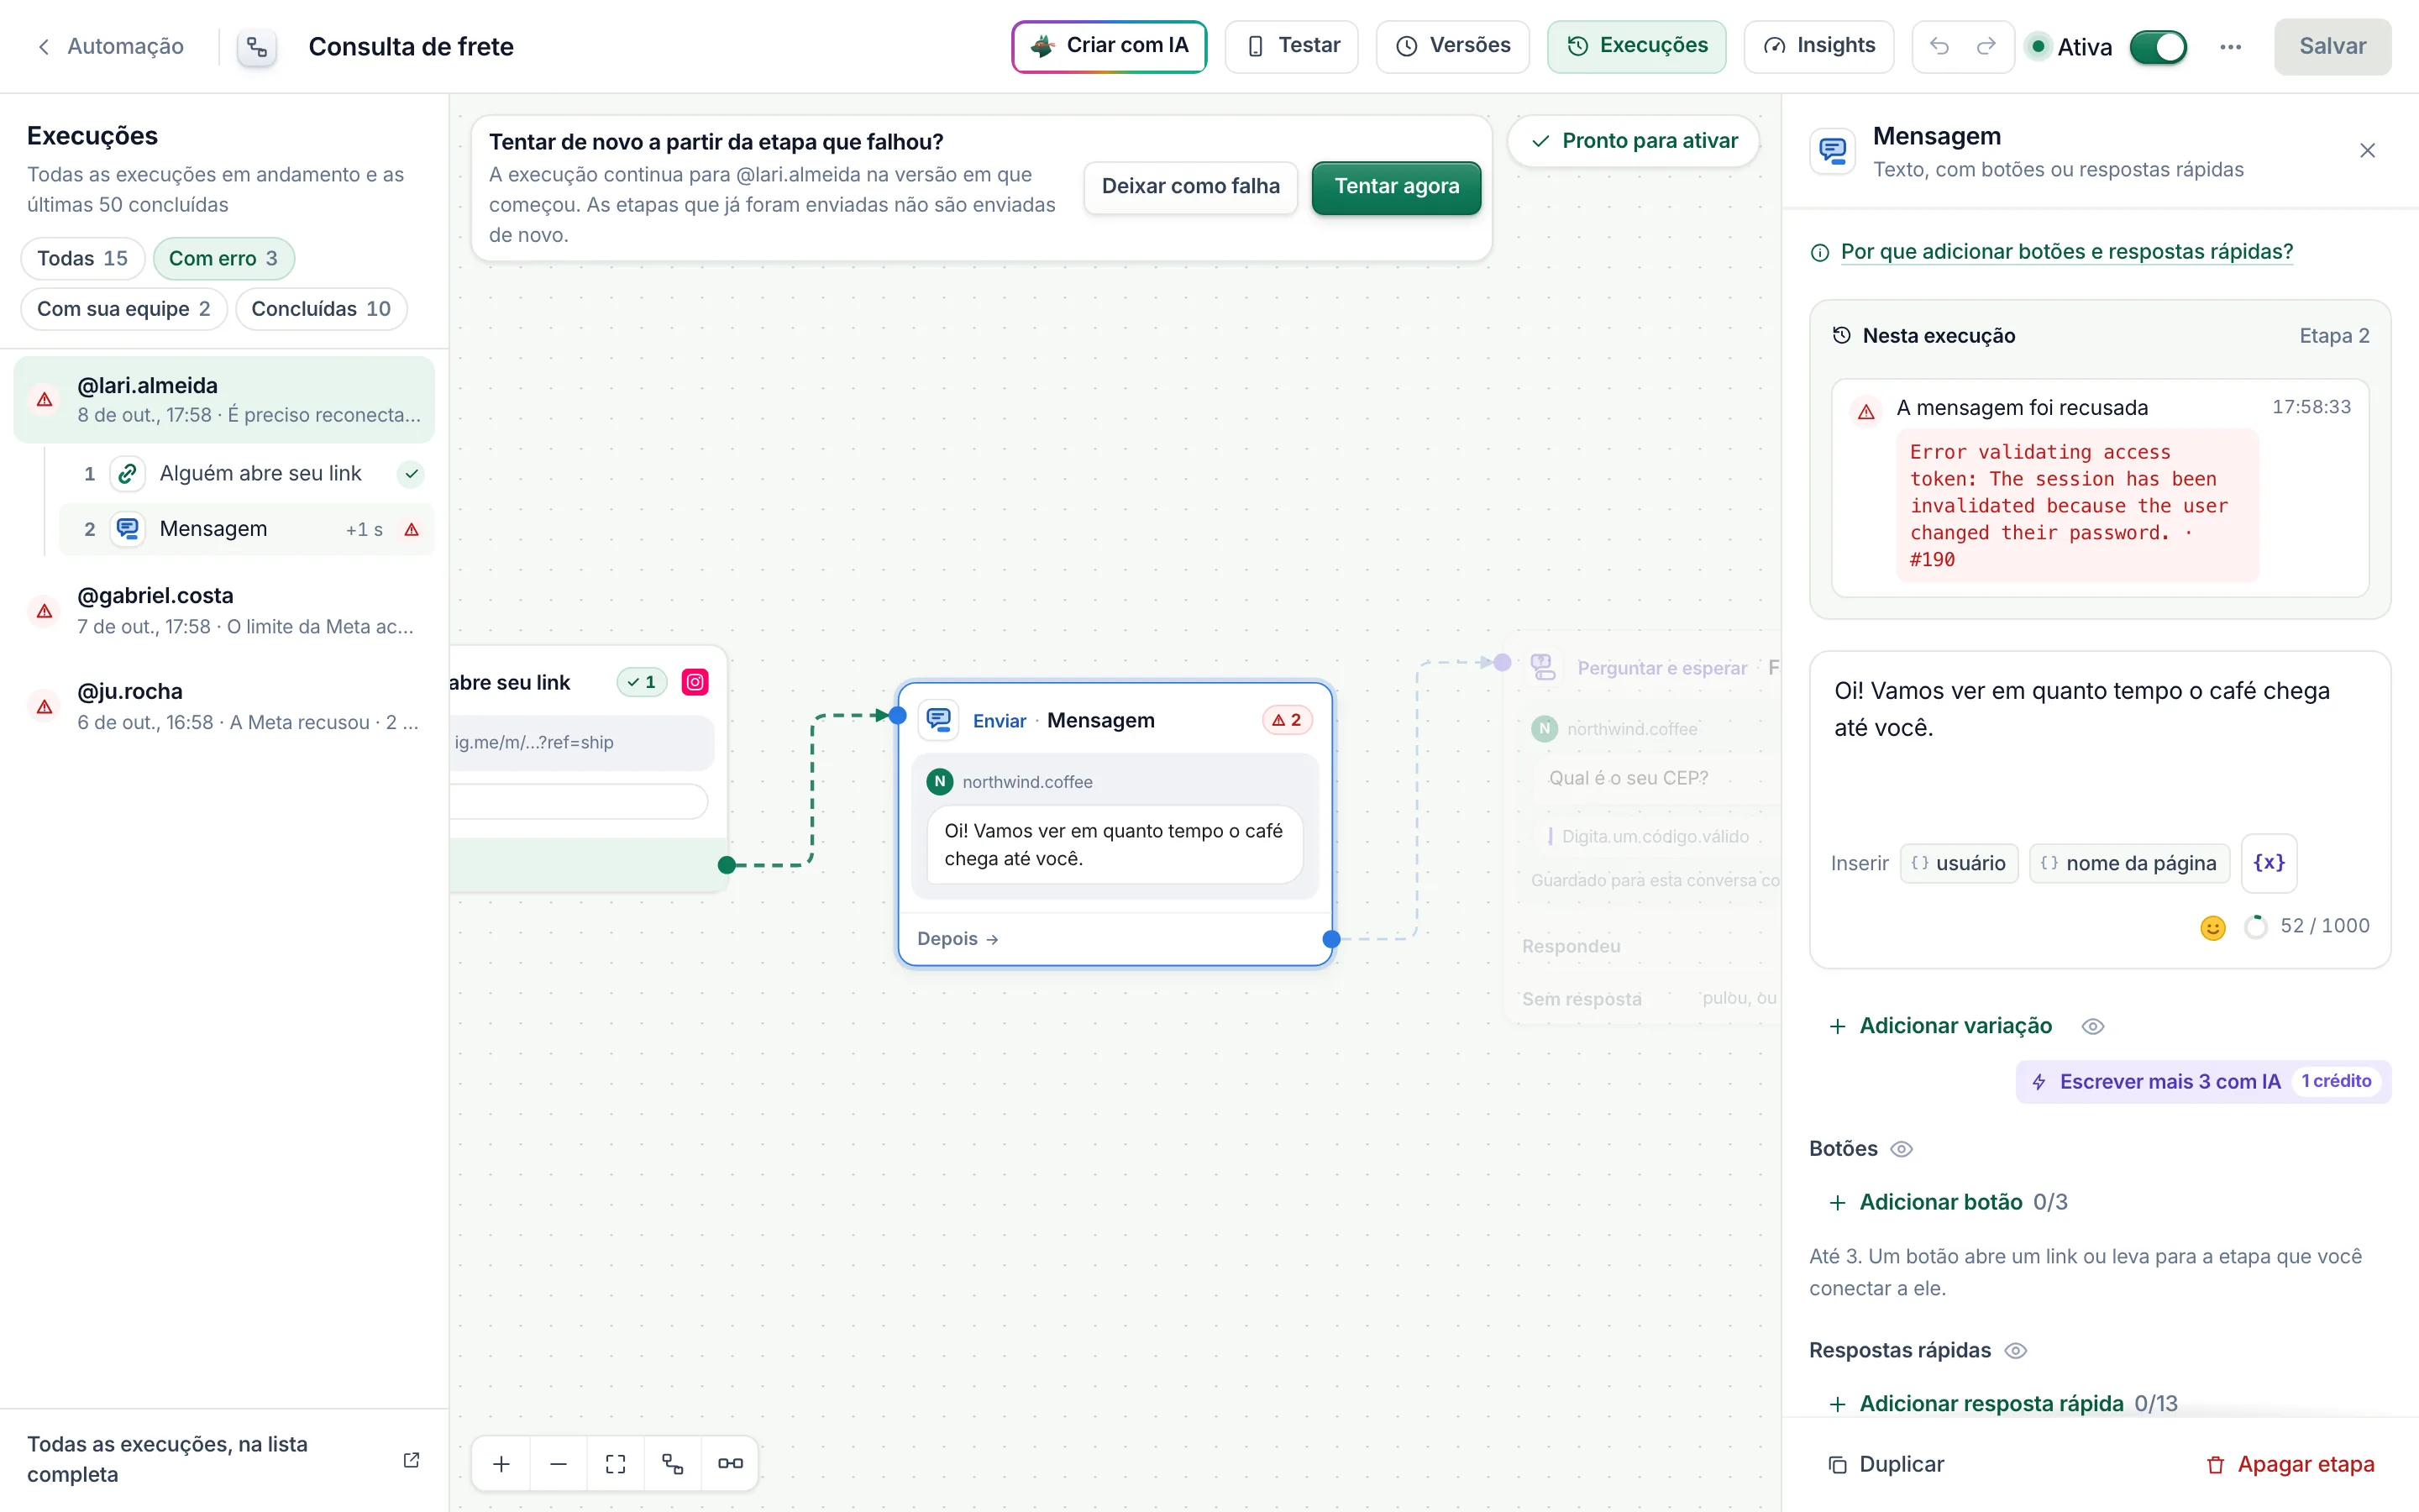This screenshot has height=1512, width=2419.
Task: Click the redo arrow icon
Action: pyautogui.click(x=1986, y=46)
